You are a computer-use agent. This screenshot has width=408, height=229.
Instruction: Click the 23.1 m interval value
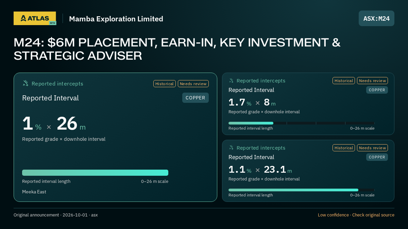(278, 169)
